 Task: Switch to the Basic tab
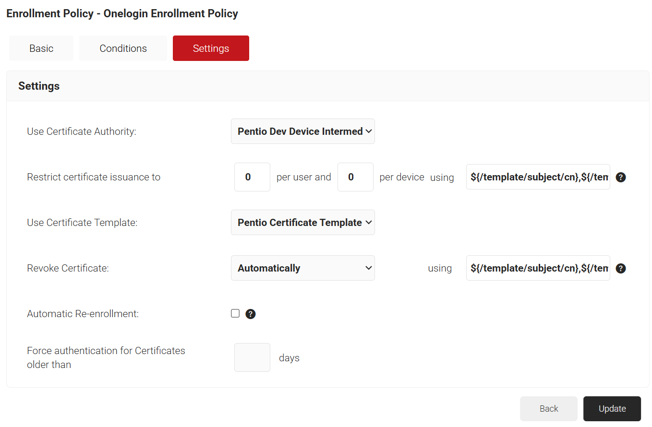coord(41,48)
